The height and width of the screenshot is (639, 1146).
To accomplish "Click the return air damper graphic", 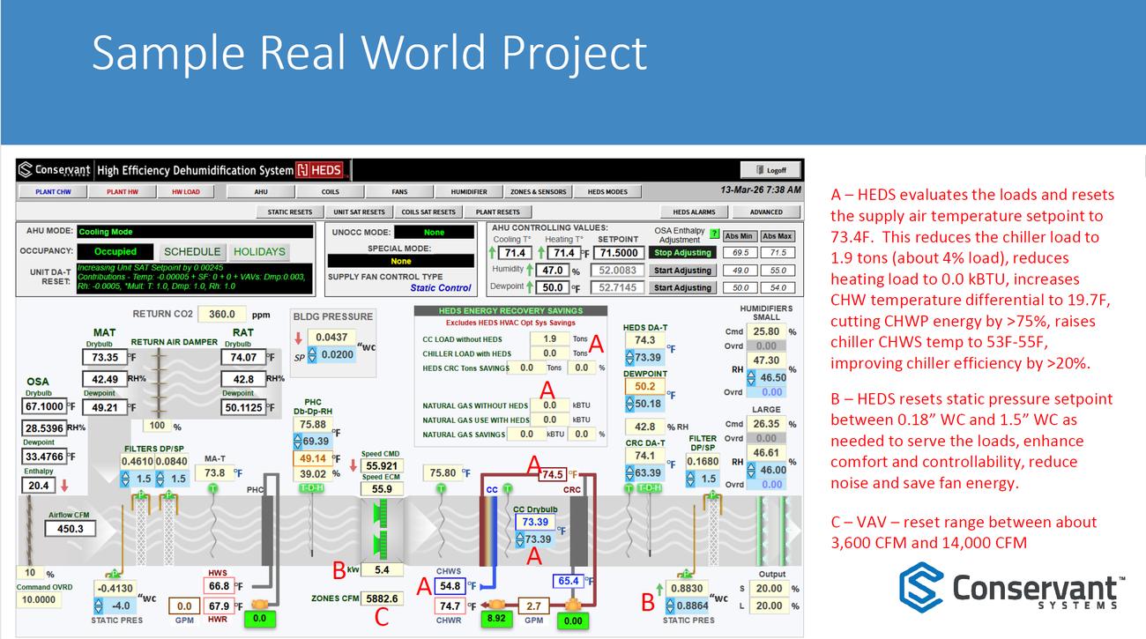I will 160,383.
